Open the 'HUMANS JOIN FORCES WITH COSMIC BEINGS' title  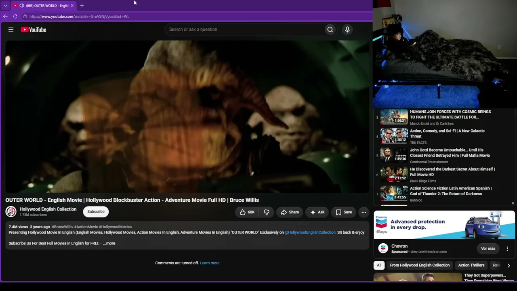(x=450, y=114)
